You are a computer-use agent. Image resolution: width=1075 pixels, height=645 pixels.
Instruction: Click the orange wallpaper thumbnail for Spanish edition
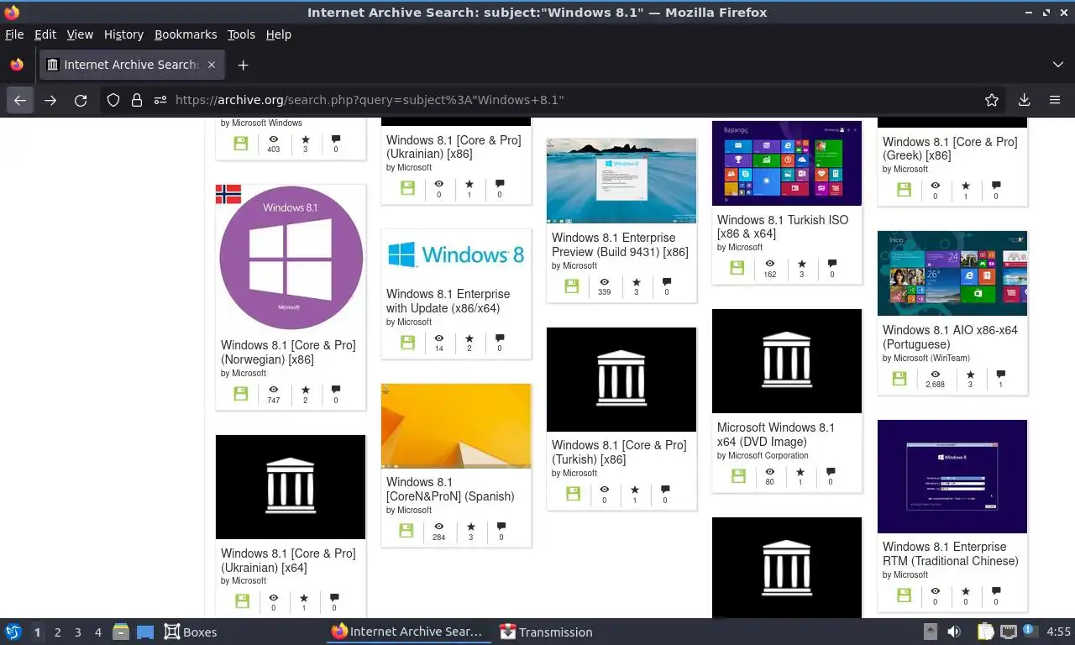tap(456, 426)
